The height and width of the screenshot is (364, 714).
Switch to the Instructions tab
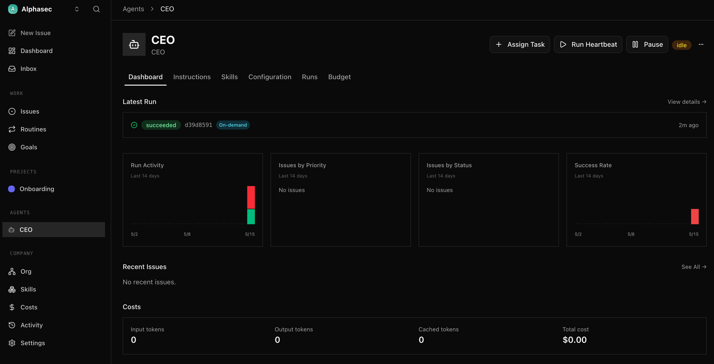[192, 77]
